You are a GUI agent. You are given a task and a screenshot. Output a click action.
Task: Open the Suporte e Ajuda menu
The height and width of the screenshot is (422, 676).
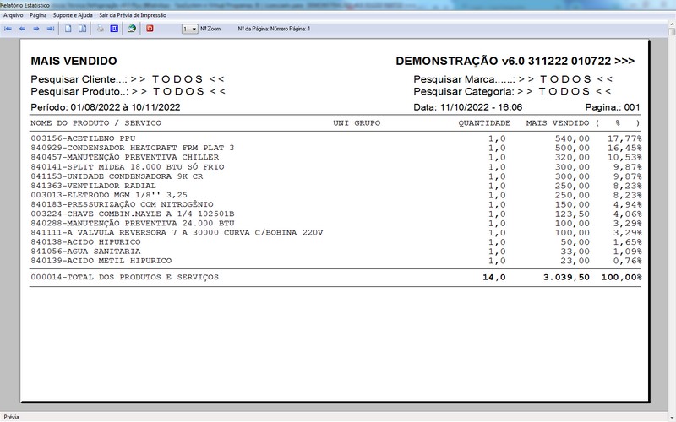(x=74, y=15)
